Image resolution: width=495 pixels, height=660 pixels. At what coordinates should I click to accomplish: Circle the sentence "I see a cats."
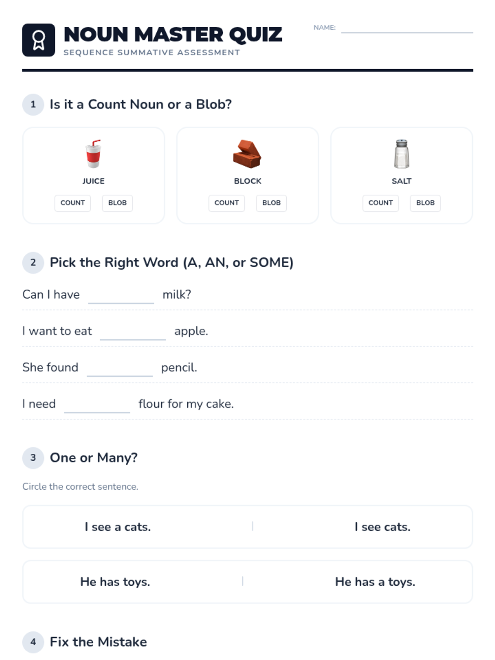click(118, 527)
